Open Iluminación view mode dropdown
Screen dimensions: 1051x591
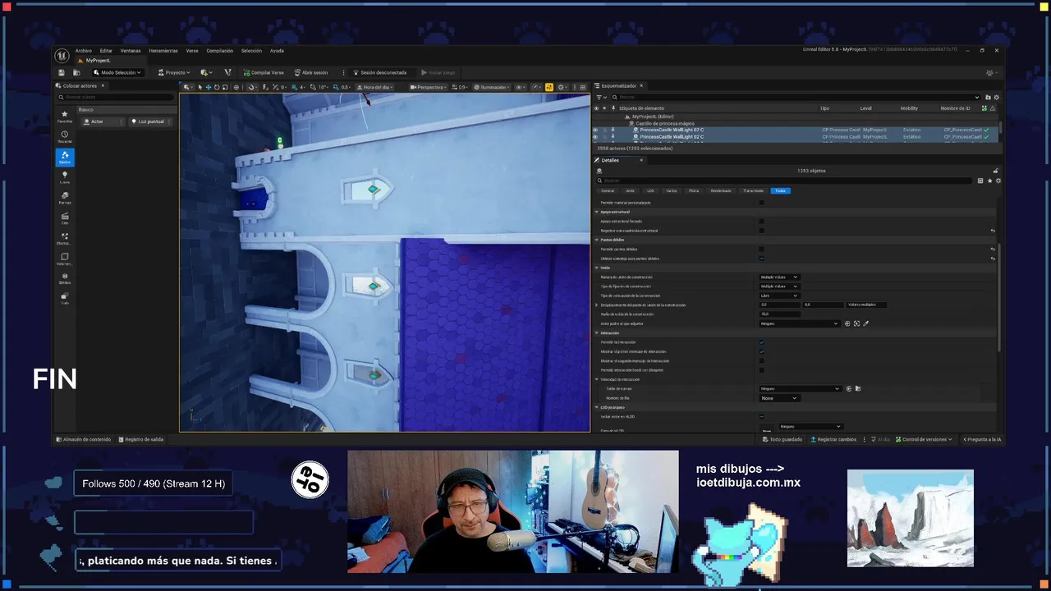[x=491, y=87]
